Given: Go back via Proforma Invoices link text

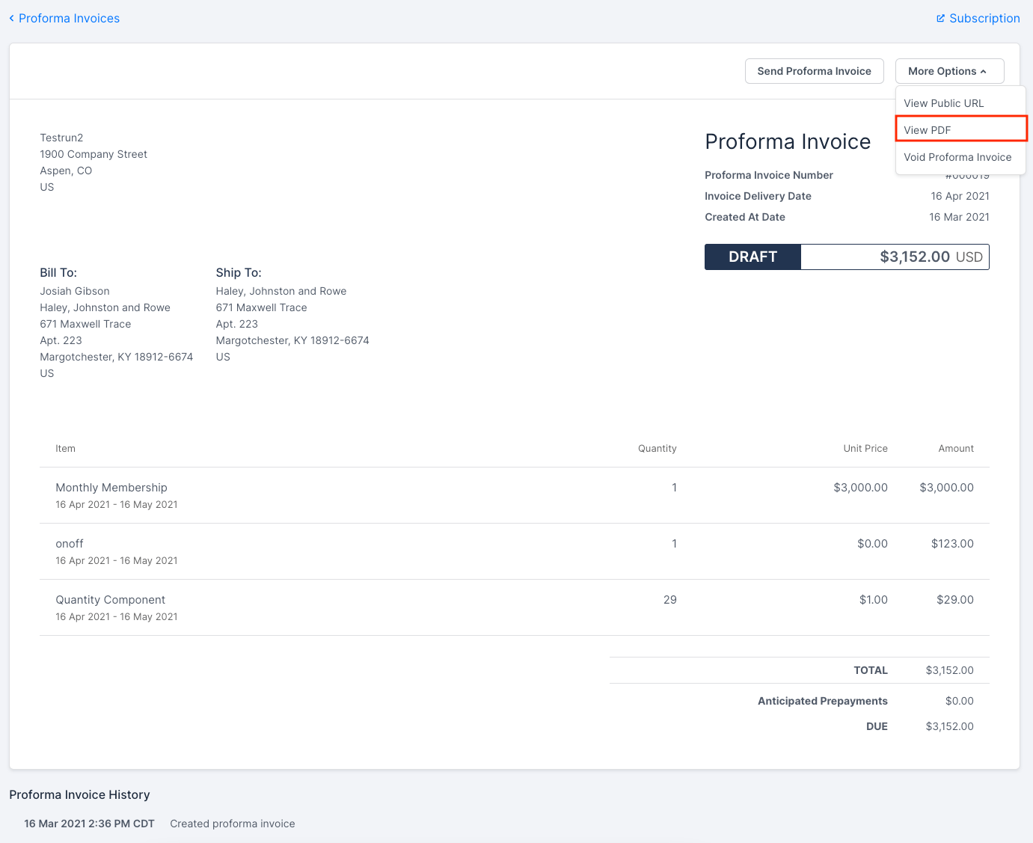Looking at the screenshot, I should click(x=69, y=19).
